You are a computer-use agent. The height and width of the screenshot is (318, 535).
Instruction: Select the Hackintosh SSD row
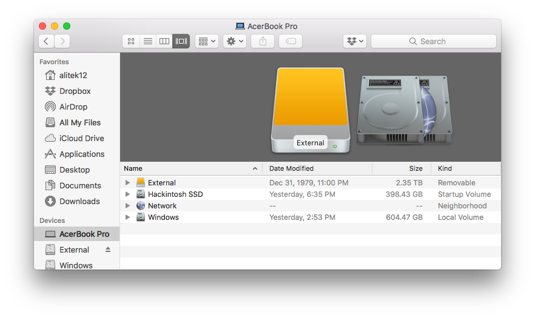[x=311, y=194]
